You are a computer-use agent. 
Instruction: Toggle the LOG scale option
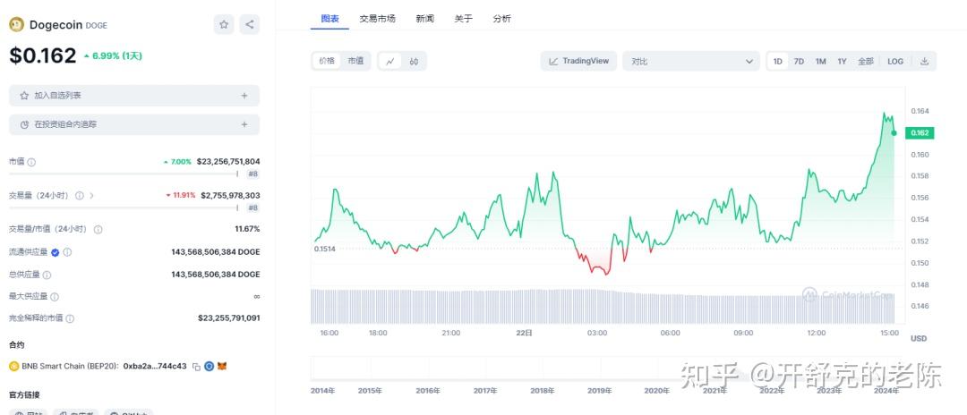pos(895,61)
